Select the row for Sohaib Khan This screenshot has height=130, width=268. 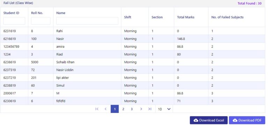pyautogui.click(x=133, y=62)
